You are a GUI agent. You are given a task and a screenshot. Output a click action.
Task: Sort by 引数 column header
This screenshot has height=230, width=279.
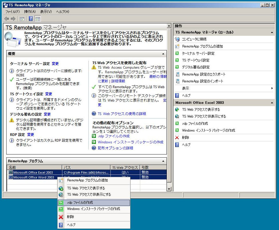[153, 167]
